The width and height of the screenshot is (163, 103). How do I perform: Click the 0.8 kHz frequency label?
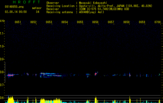2,72
